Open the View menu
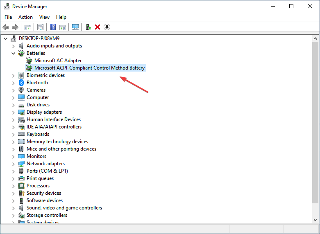This screenshot has height=234, width=320. 44,17
